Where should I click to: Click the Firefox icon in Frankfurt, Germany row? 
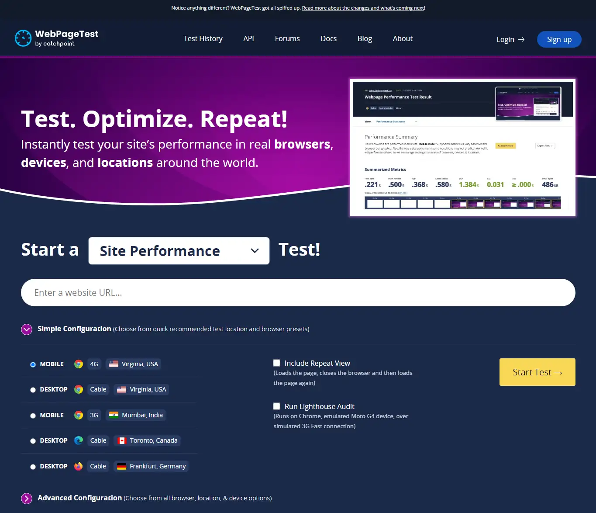[79, 466]
